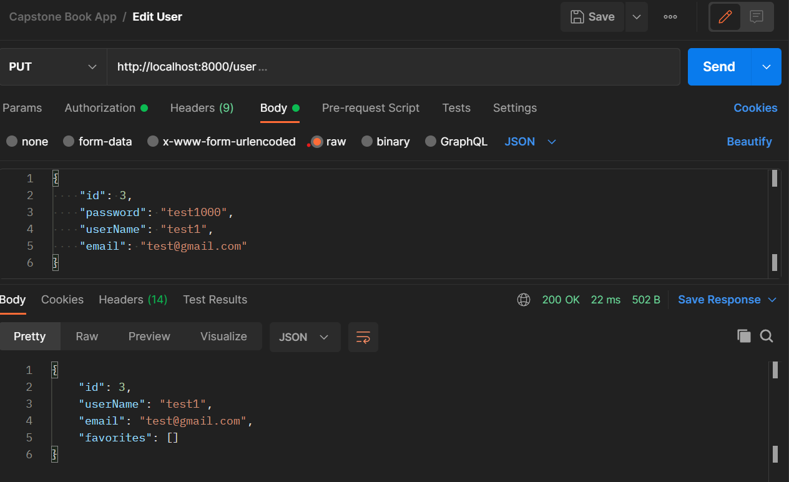Screen dimensions: 789x482
Task: Switch to Pretty response view
Action: (x=30, y=337)
